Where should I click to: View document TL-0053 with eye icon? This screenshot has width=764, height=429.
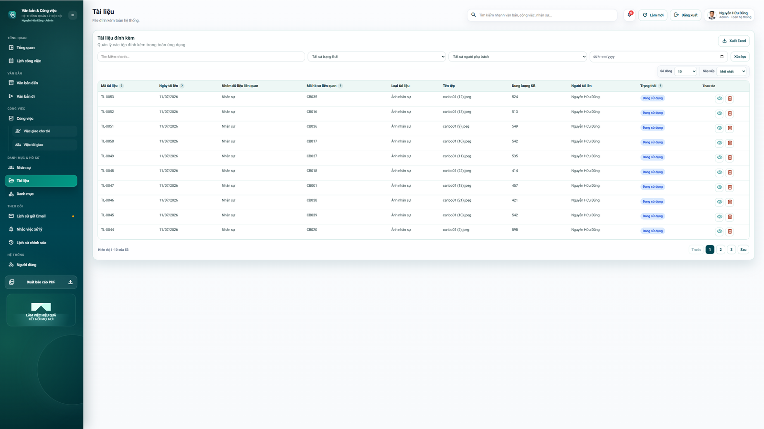tap(719, 99)
